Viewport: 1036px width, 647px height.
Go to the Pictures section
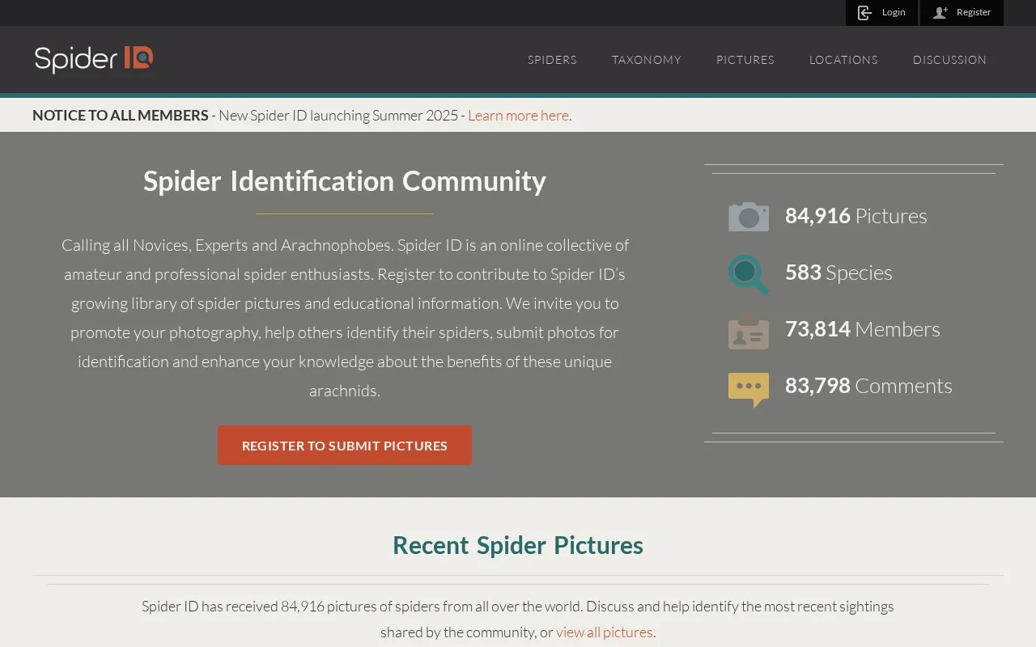pyautogui.click(x=745, y=60)
